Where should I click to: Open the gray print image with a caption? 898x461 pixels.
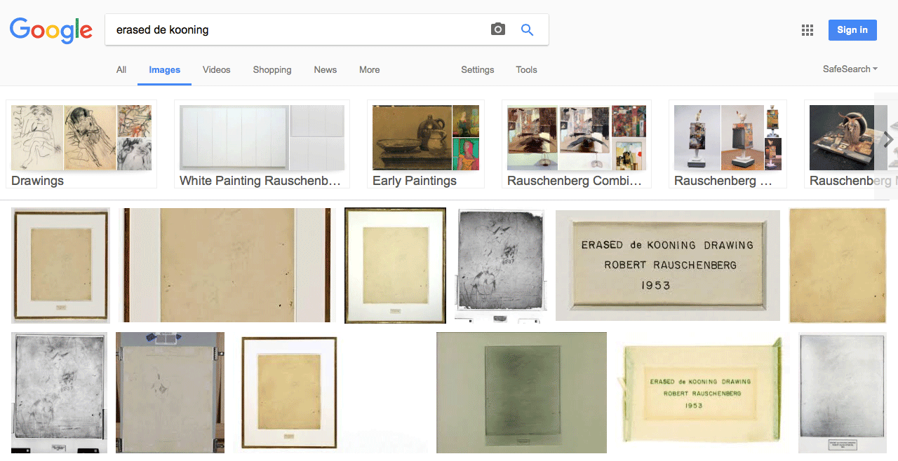(x=843, y=392)
